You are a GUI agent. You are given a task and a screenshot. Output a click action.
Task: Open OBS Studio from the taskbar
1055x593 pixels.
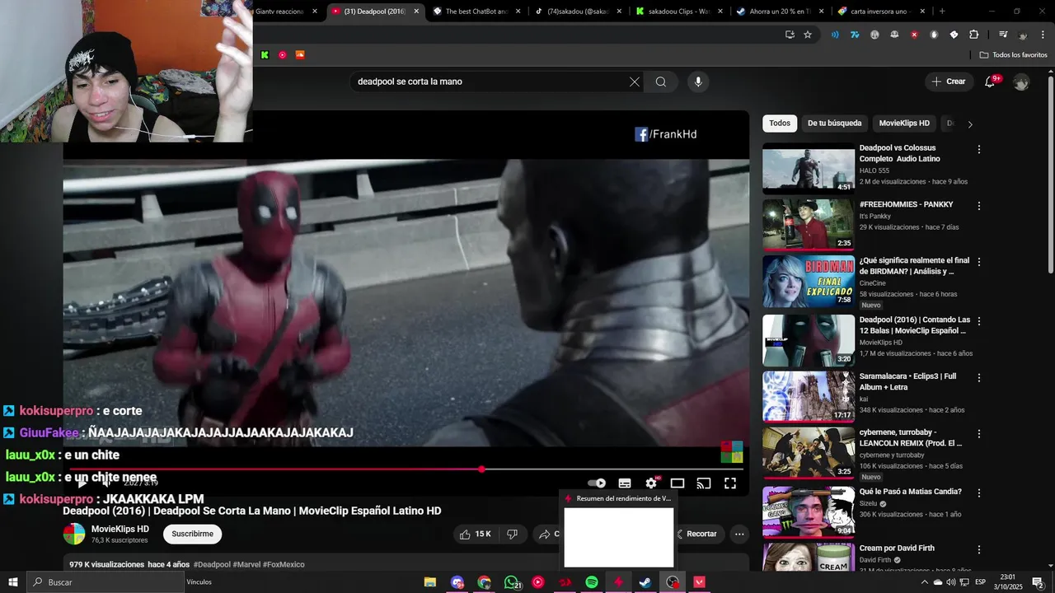(673, 582)
